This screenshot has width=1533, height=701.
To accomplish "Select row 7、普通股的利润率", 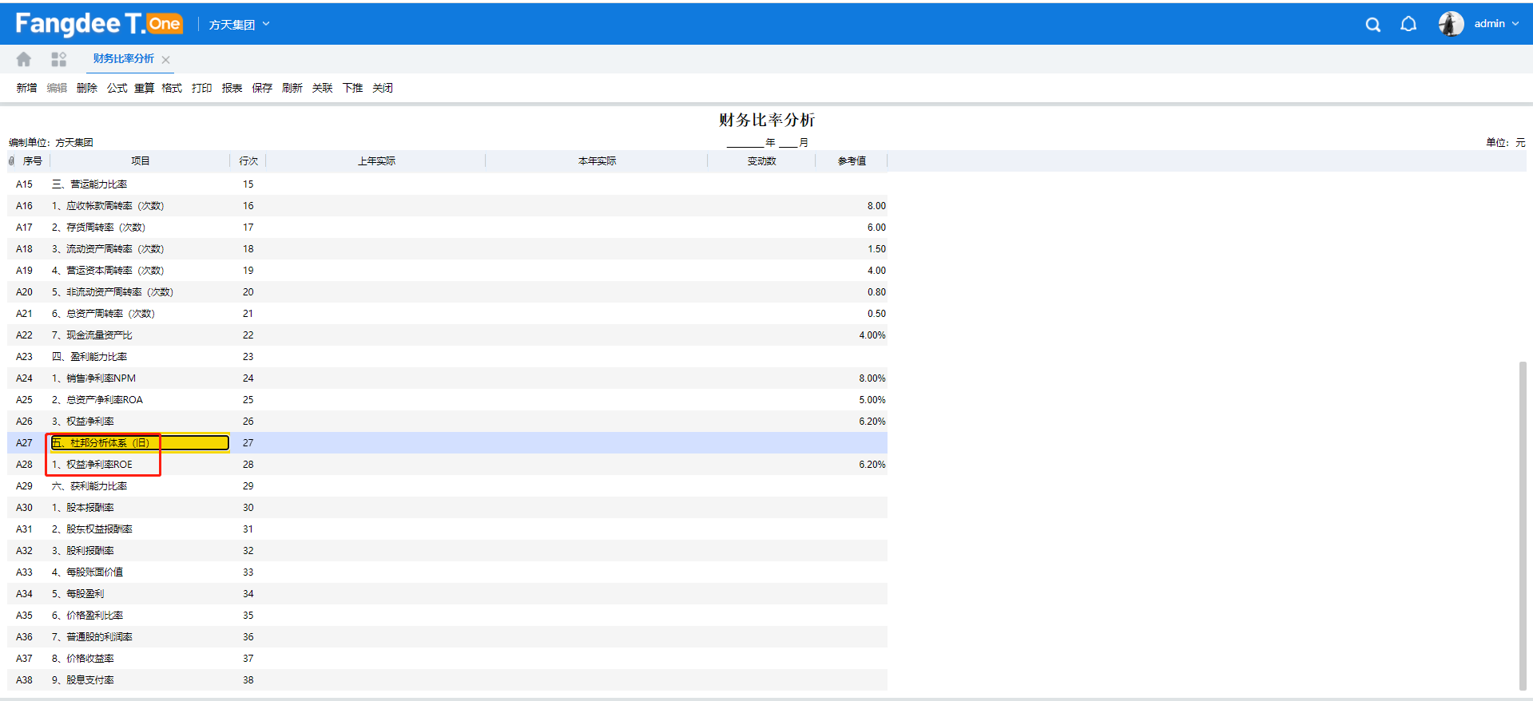I will click(x=447, y=637).
